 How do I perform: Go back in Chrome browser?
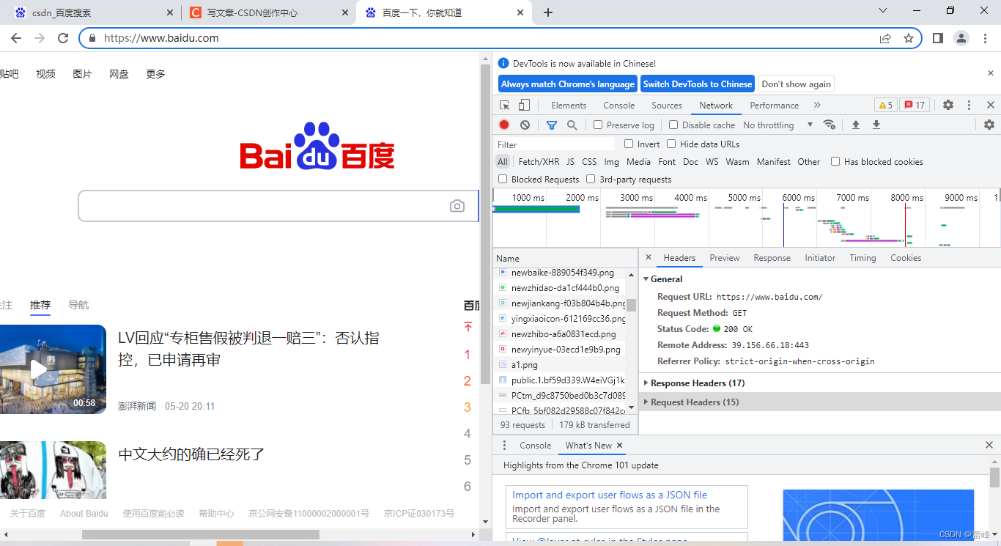[16, 38]
